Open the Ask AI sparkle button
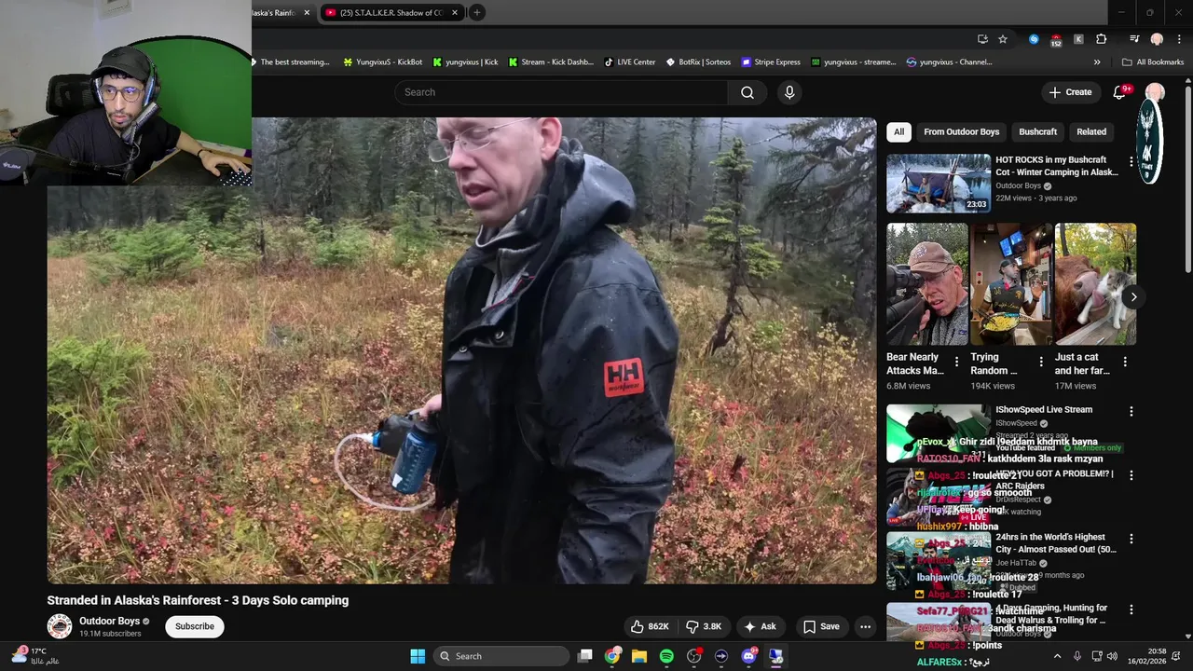The width and height of the screenshot is (1193, 671). [760, 626]
